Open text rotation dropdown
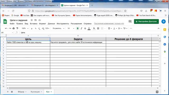 (x=125, y=28)
